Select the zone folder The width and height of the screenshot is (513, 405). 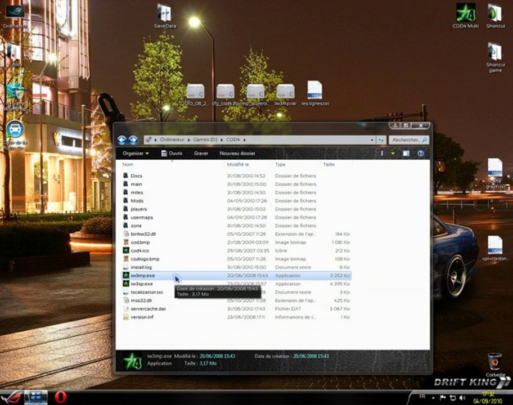pyautogui.click(x=136, y=226)
